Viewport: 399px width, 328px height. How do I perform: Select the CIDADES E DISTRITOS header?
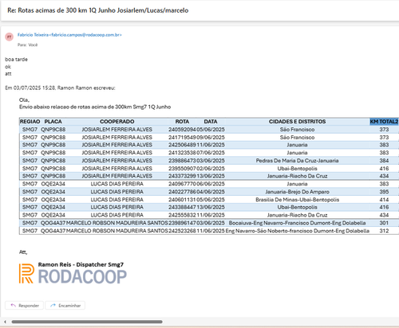[297, 122]
